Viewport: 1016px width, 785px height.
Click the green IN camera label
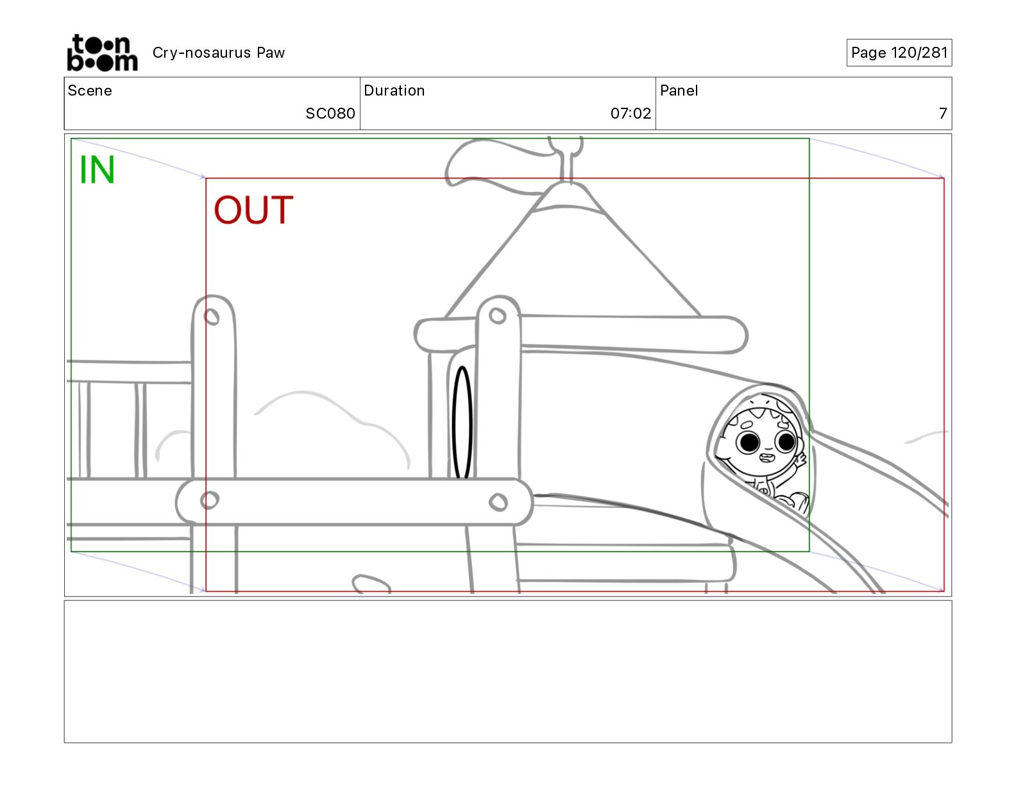point(97,170)
